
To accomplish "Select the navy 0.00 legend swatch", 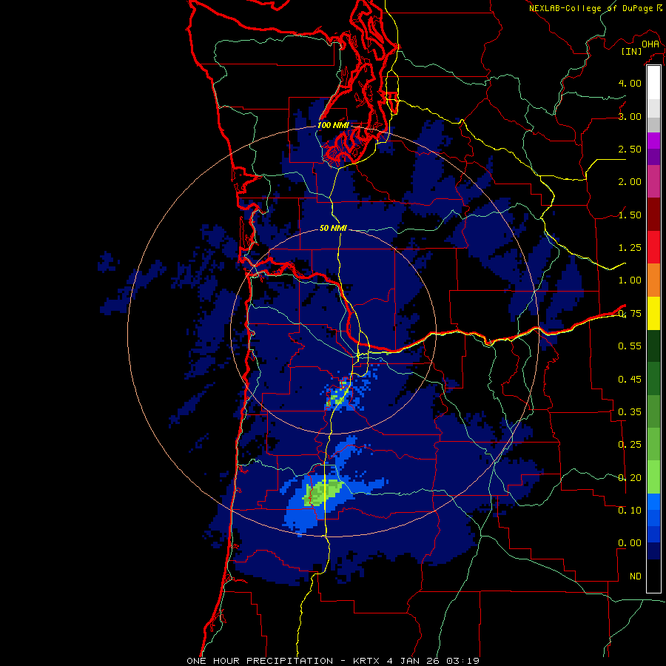I will click(653, 551).
